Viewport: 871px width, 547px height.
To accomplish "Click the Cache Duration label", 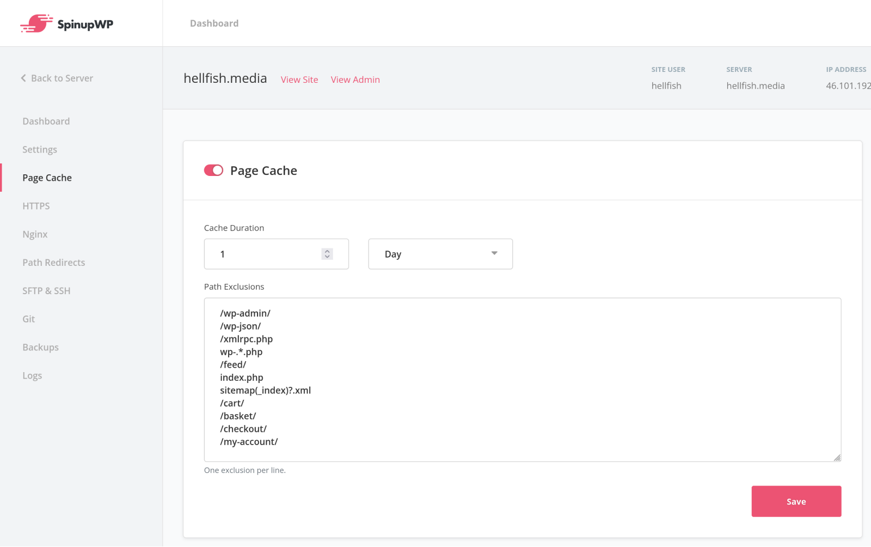I will click(x=234, y=228).
